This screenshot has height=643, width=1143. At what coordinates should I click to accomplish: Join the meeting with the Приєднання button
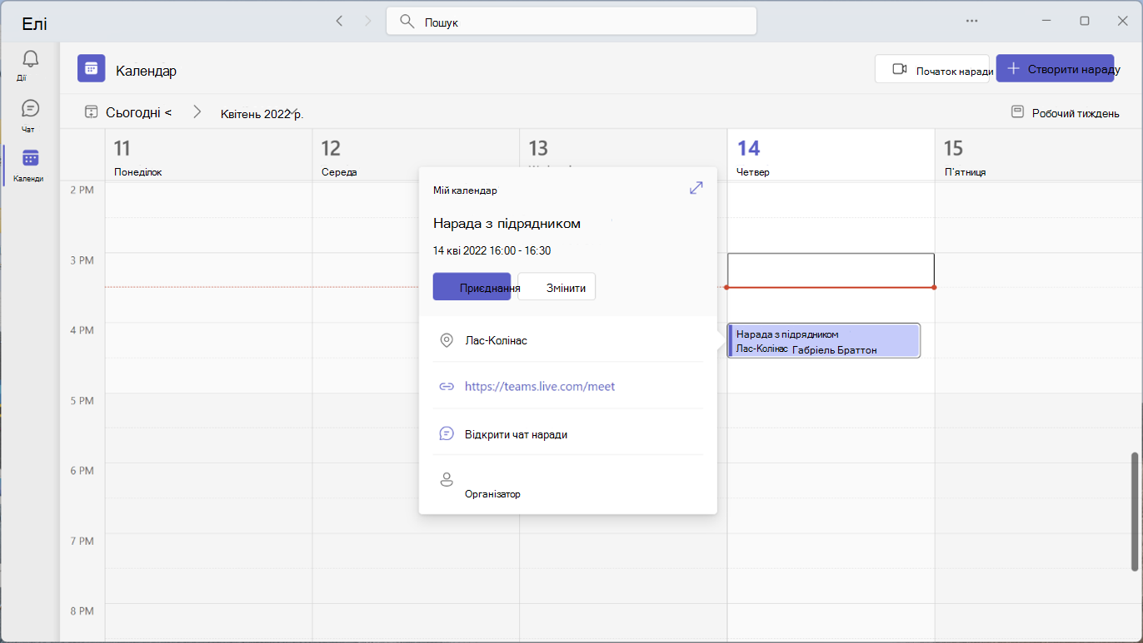(x=472, y=286)
